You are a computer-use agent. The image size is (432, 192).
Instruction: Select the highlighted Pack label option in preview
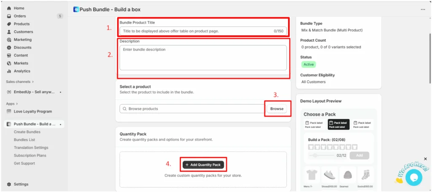click(x=339, y=124)
